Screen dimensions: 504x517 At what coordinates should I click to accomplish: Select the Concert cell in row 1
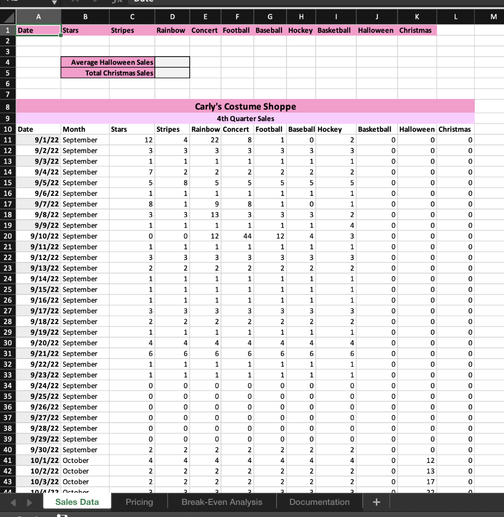(x=205, y=30)
